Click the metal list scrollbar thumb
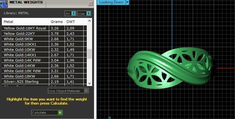The image size is (235, 119). point(90,54)
